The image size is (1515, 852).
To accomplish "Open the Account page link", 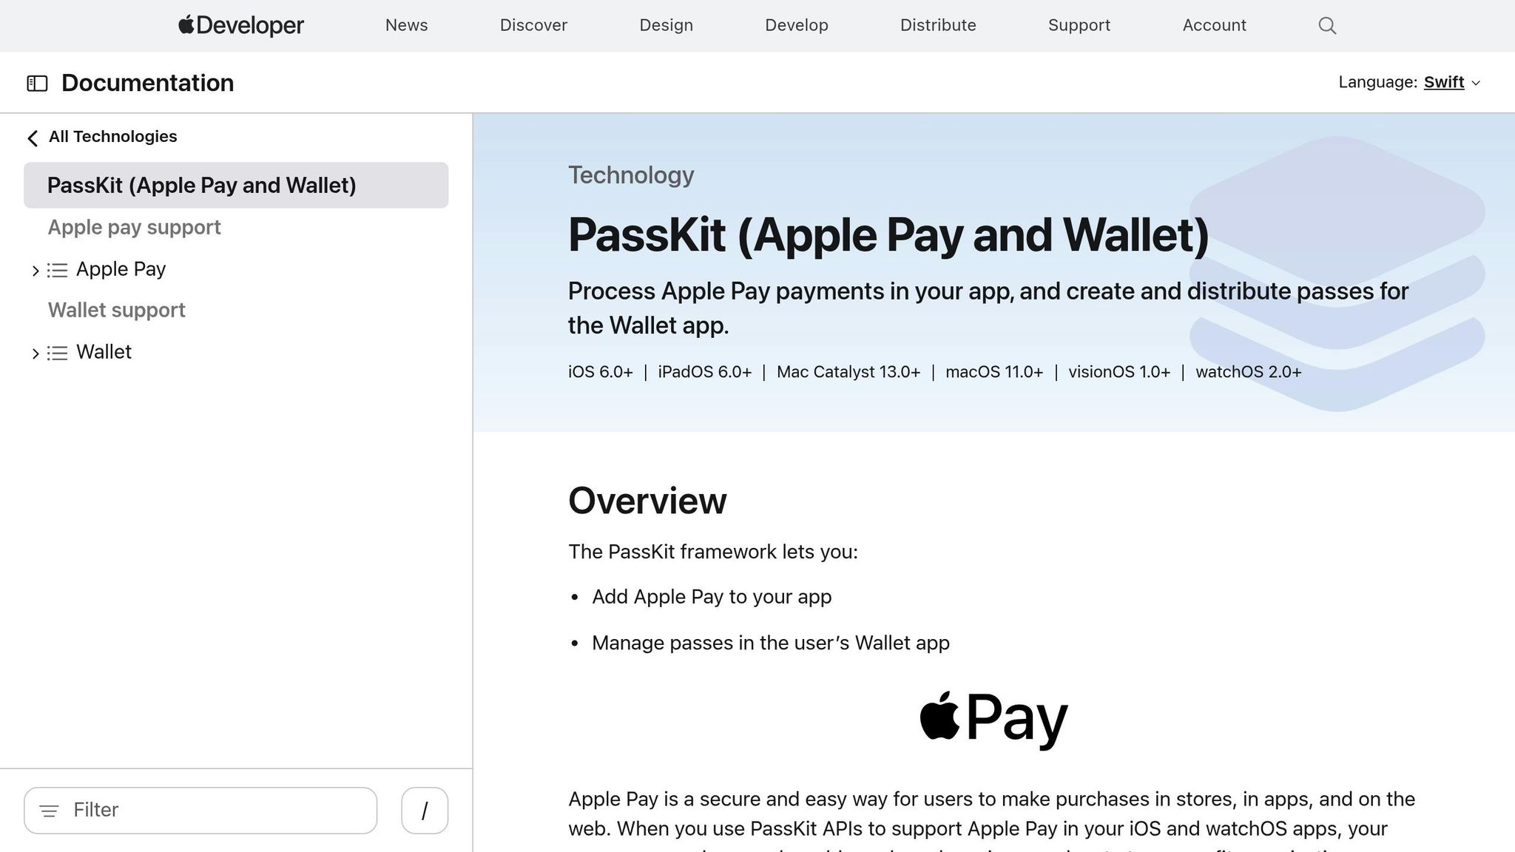I will [1214, 25].
